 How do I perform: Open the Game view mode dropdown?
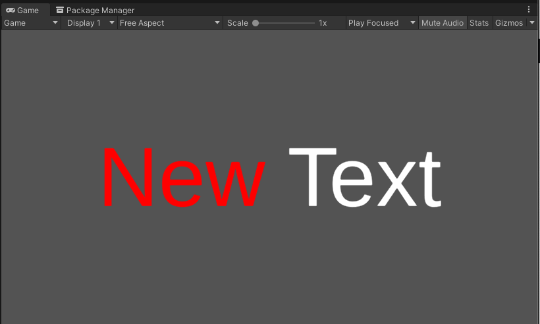[x=31, y=23]
